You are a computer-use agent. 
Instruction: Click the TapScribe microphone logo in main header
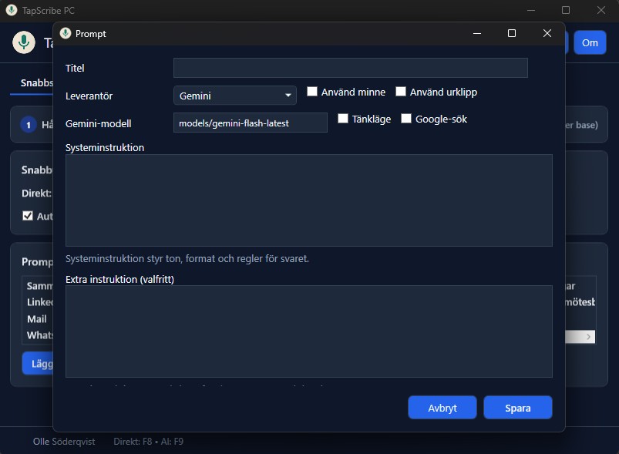(x=24, y=42)
